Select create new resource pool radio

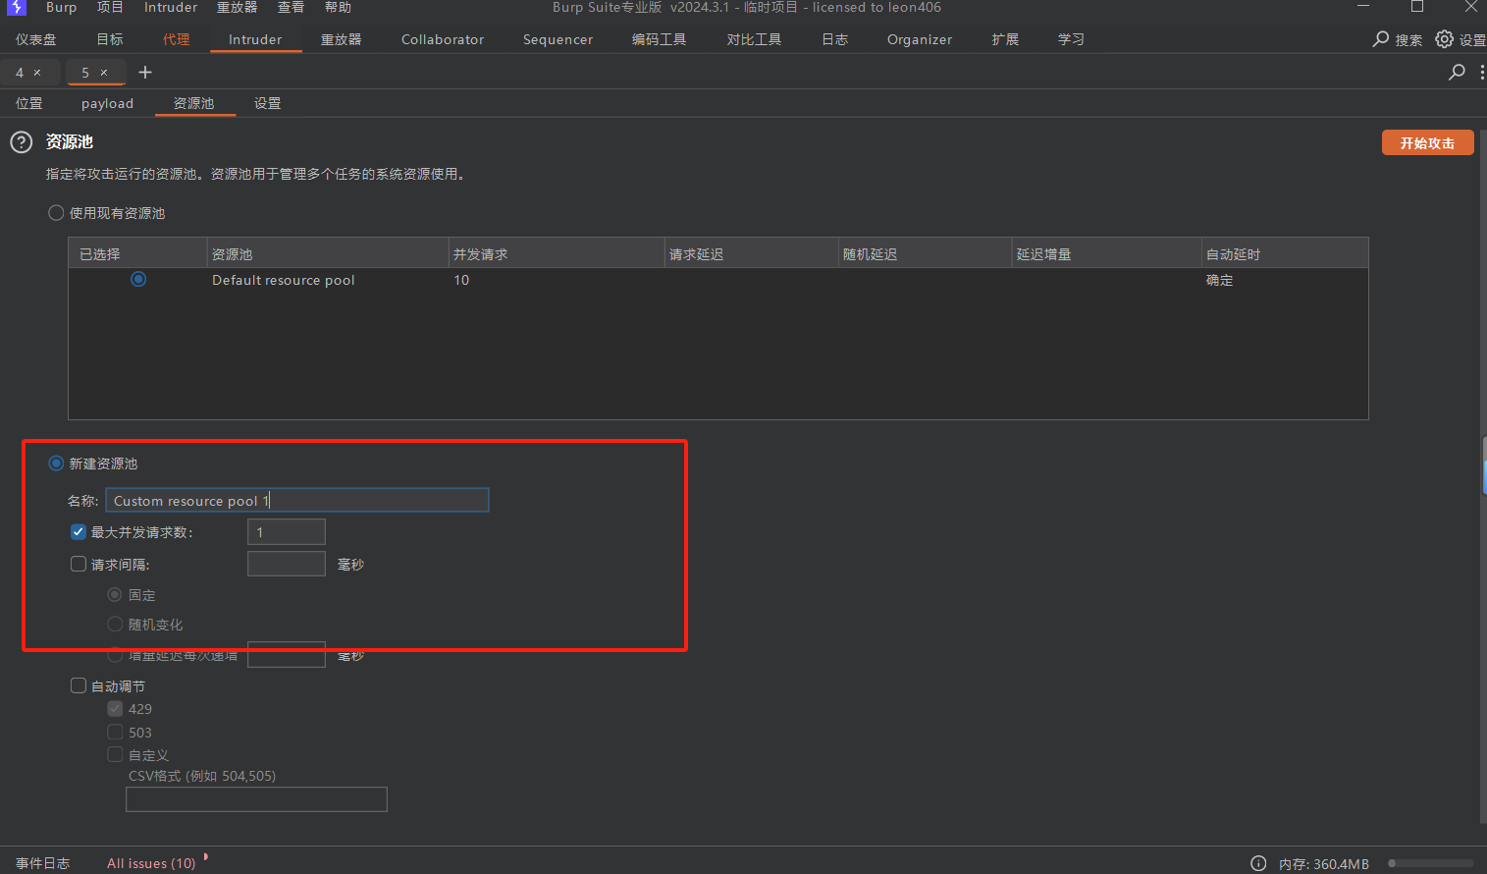56,464
